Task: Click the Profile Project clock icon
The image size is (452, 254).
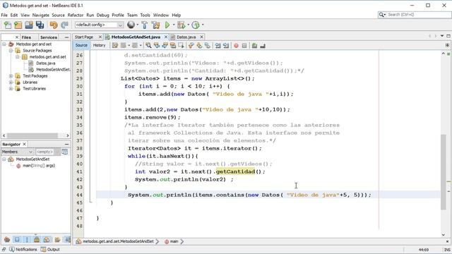Action: (x=196, y=25)
